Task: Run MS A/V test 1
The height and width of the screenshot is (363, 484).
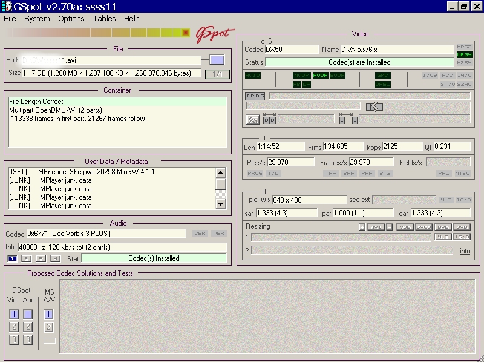Action: coord(48,314)
